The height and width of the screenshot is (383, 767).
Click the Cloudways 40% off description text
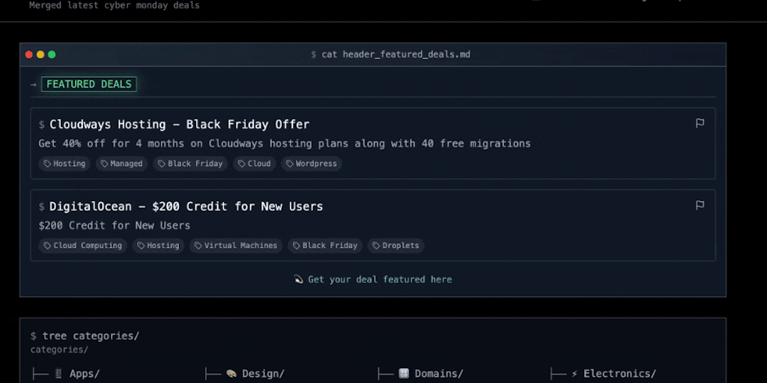[285, 144]
